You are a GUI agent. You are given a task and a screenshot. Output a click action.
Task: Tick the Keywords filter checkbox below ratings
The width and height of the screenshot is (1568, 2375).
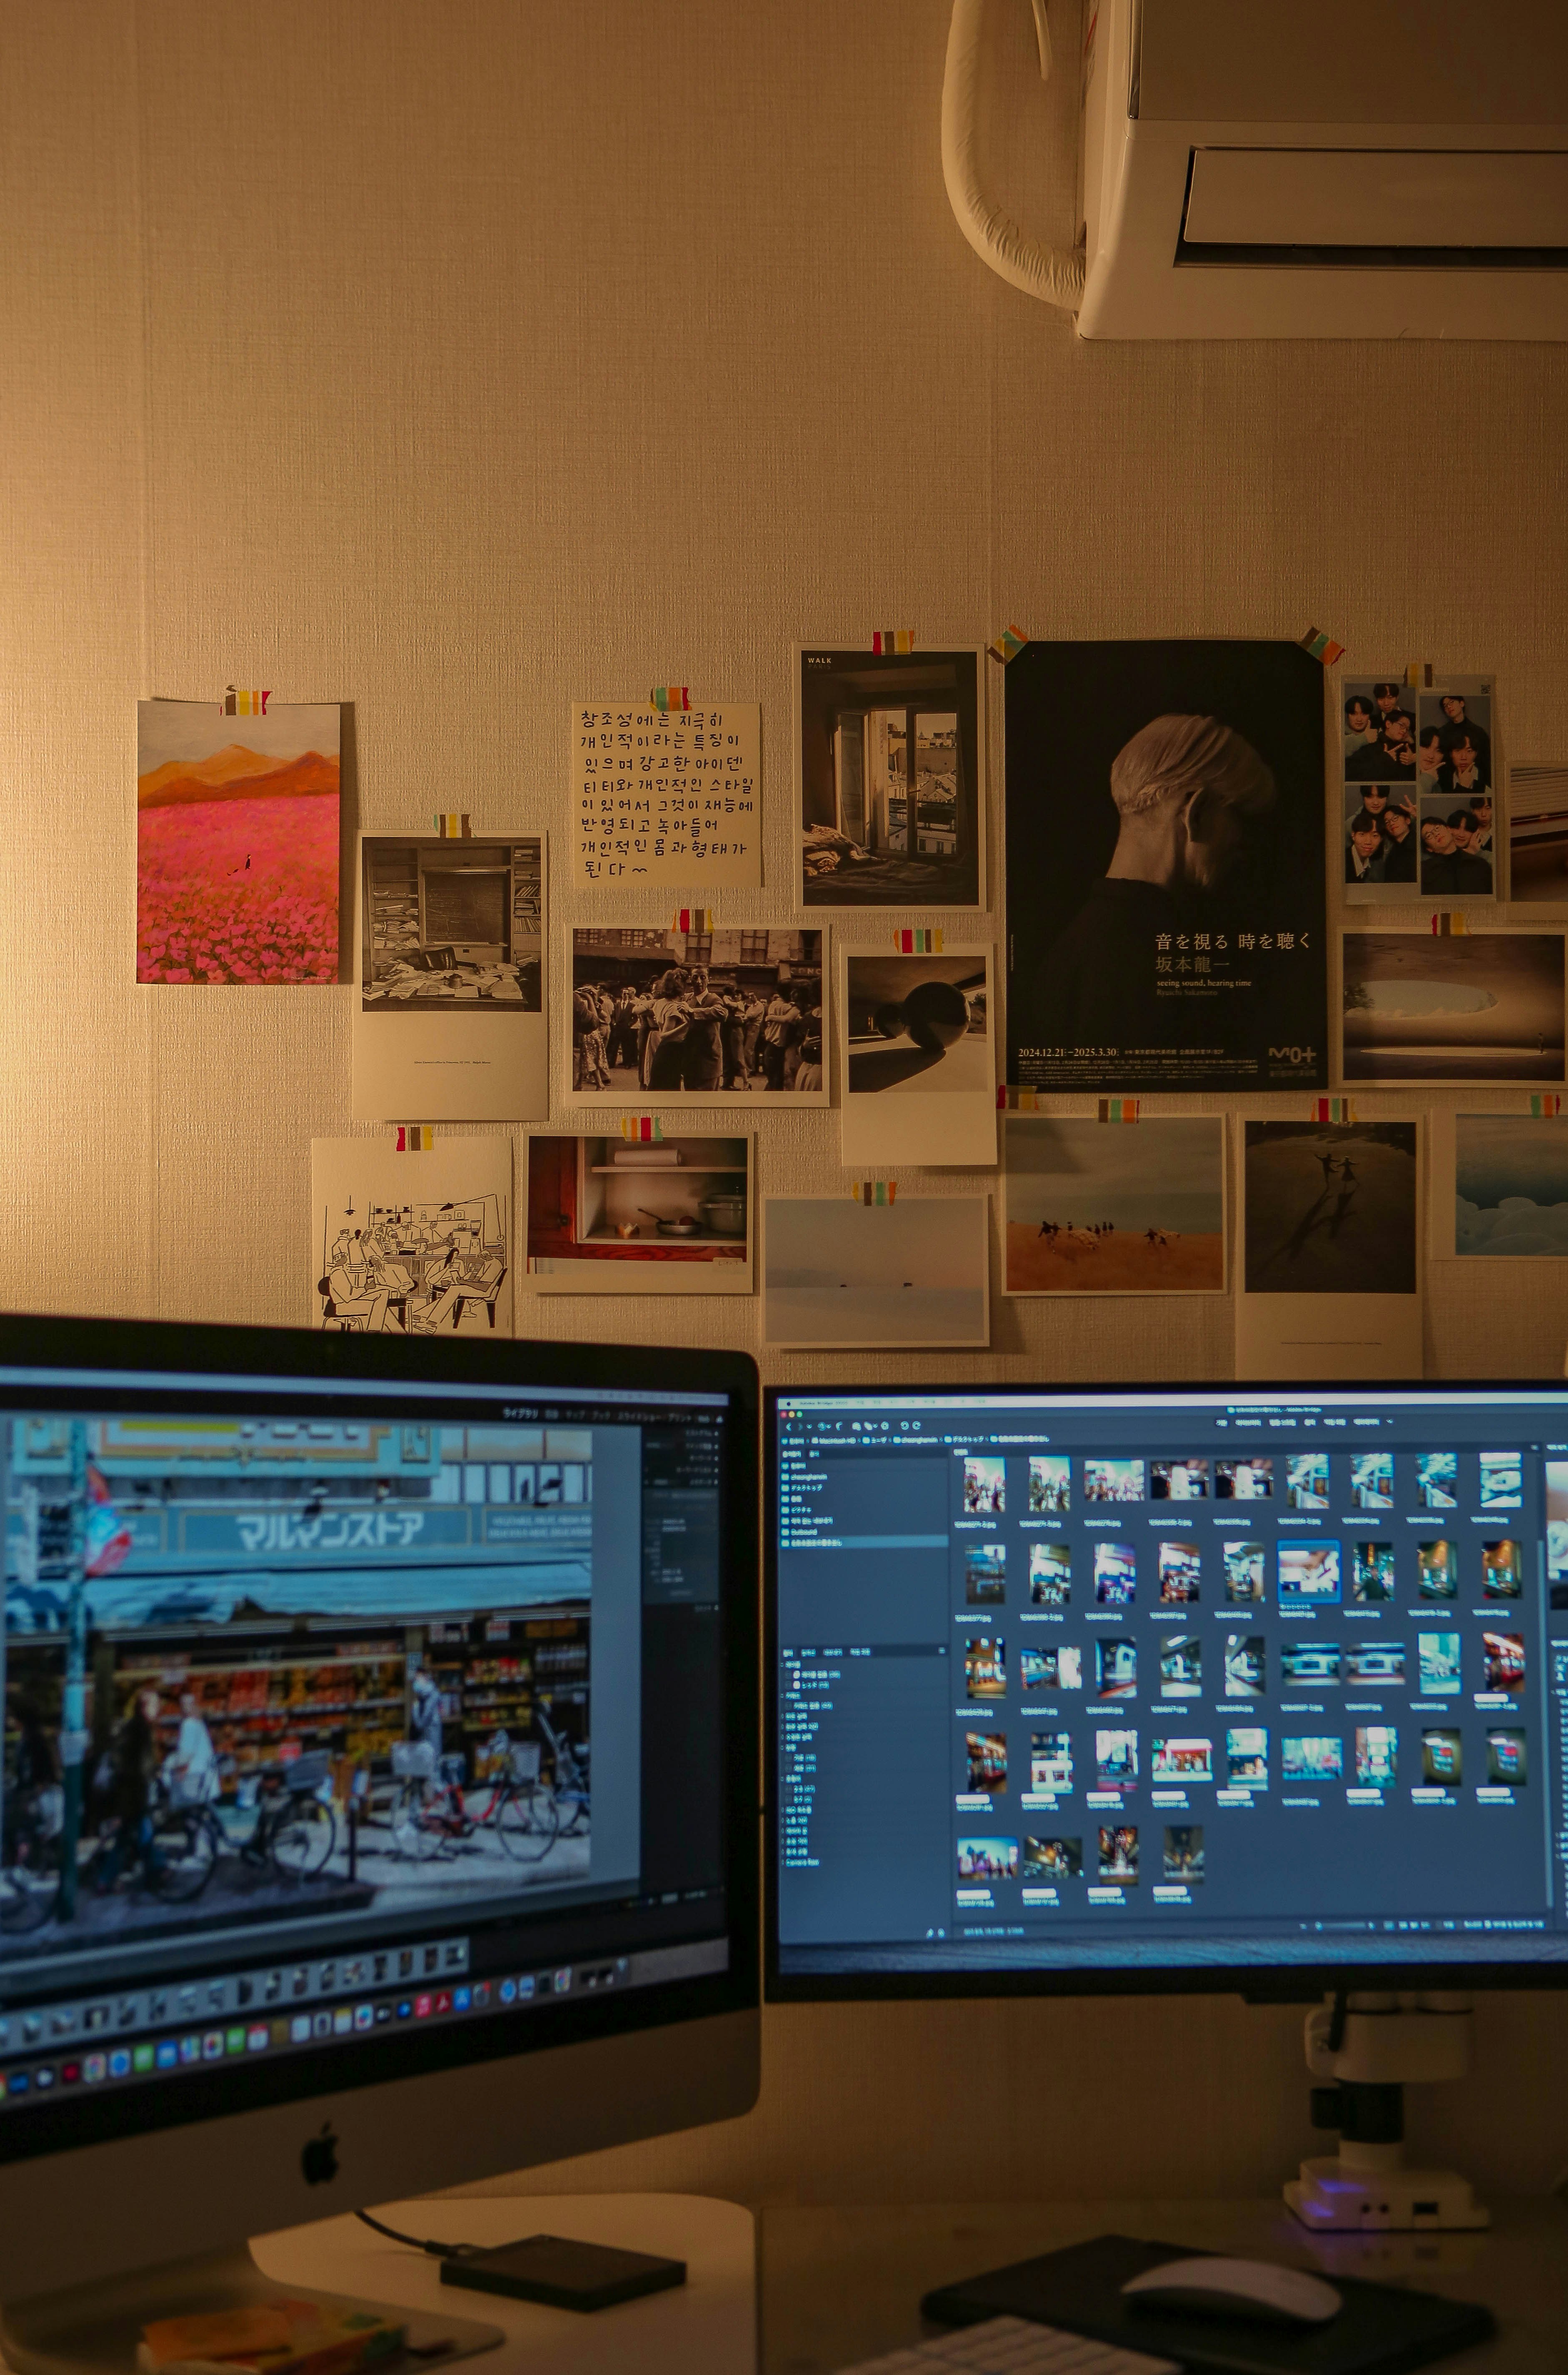[788, 1706]
